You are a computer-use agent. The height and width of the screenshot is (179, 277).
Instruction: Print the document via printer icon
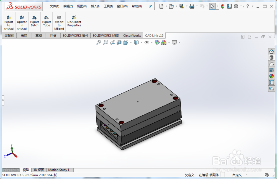tap(192, 6)
